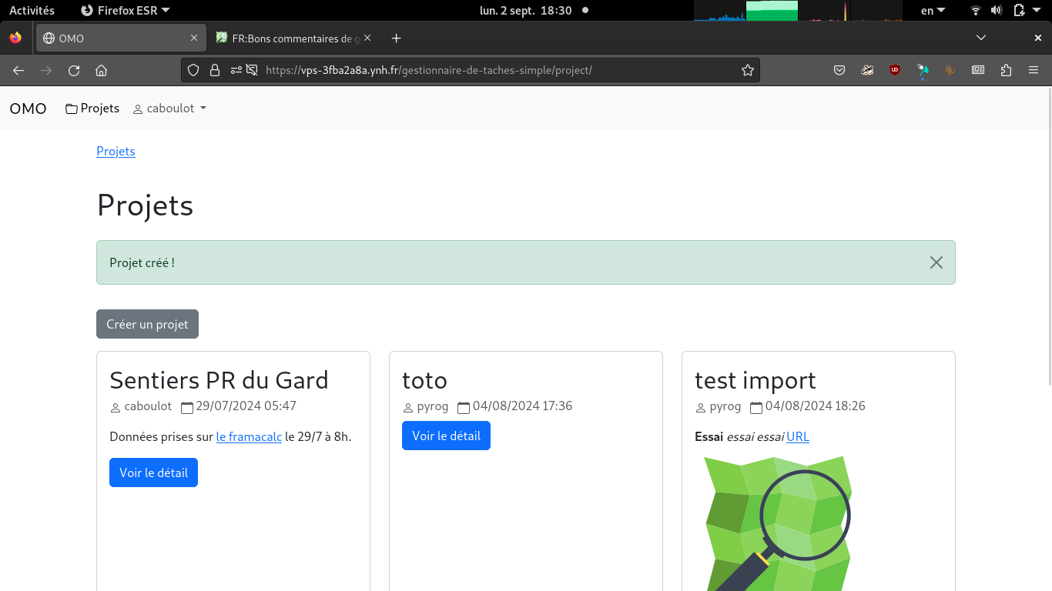This screenshot has height=591, width=1052.
Task: View details of the toto project
Action: (446, 436)
